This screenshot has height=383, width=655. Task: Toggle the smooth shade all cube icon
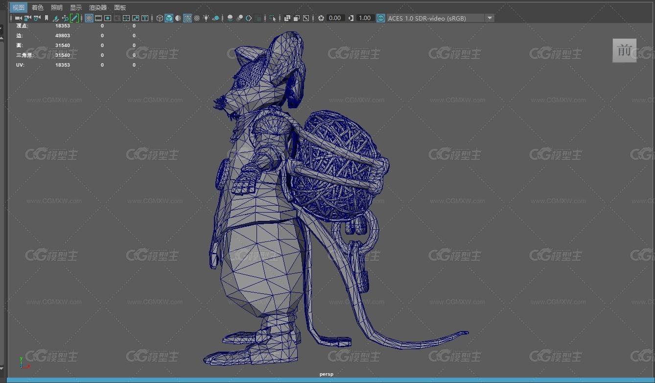169,18
